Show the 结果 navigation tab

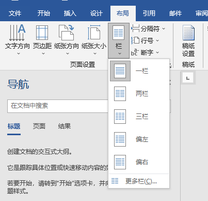tap(65, 126)
